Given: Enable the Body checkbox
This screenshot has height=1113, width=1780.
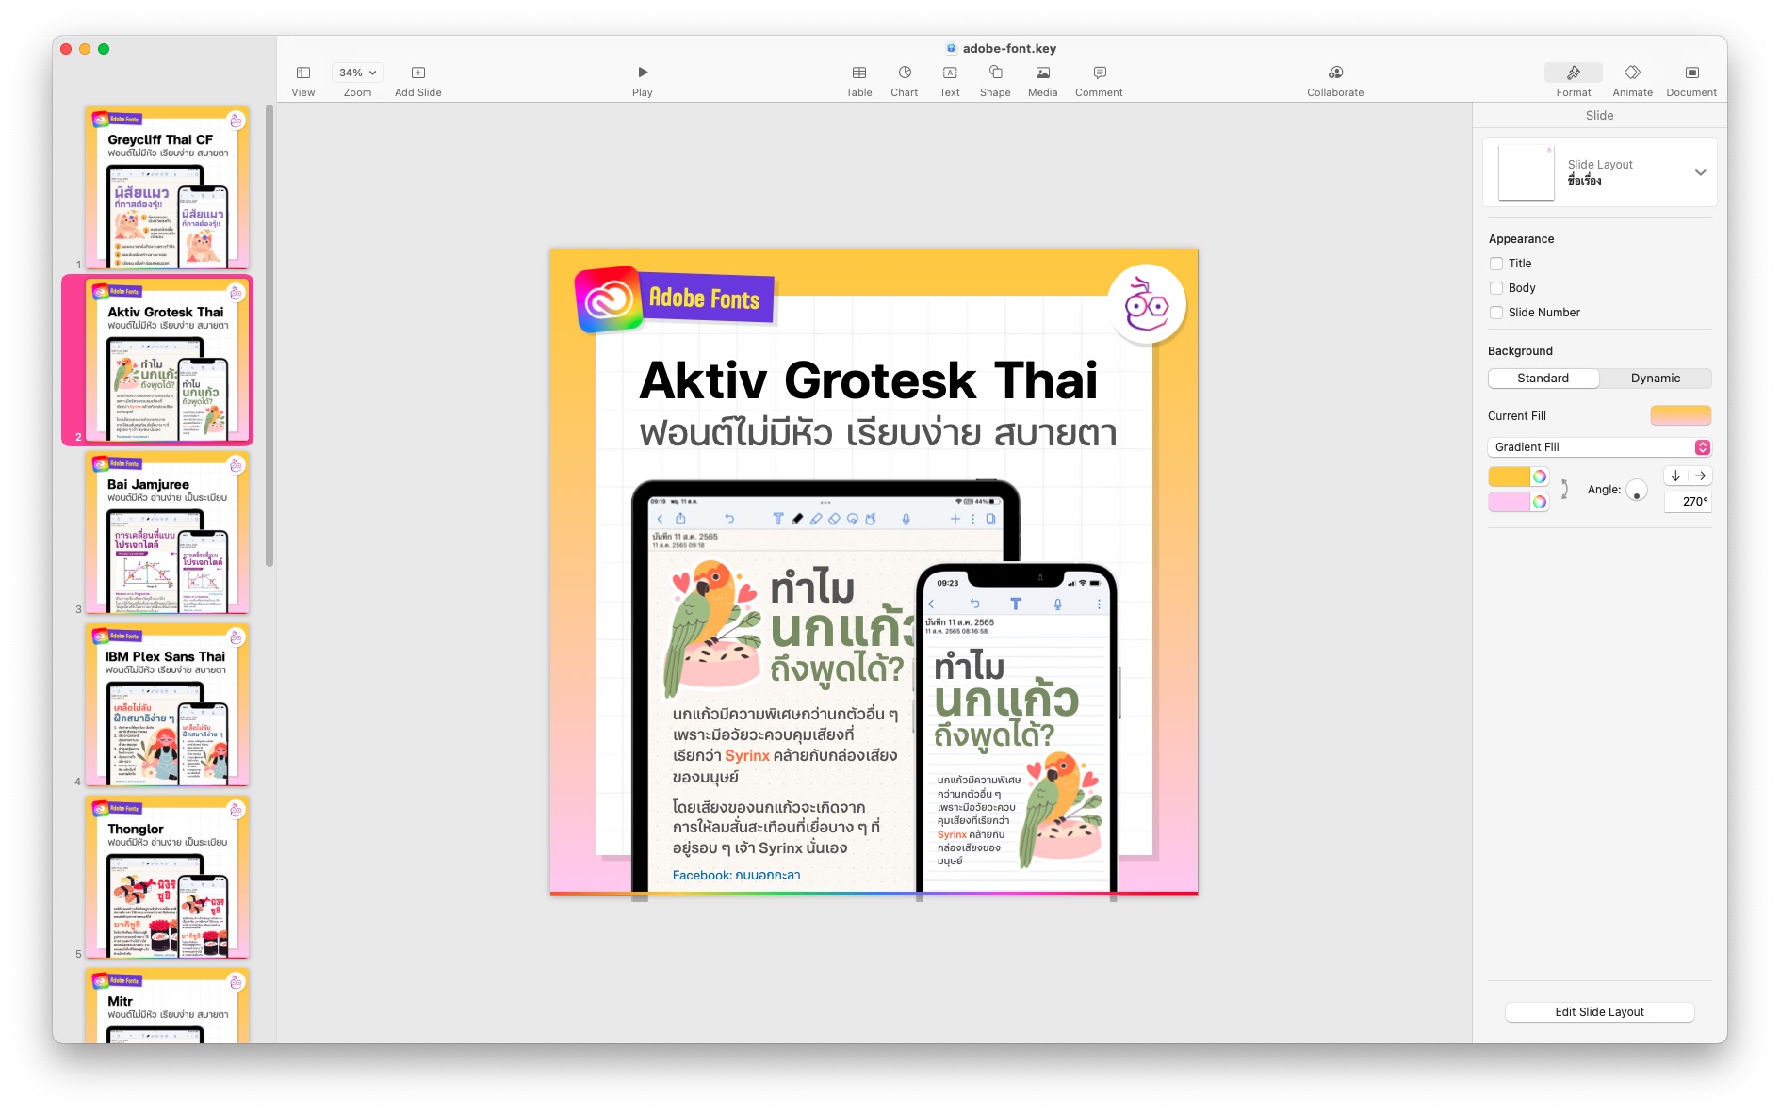Looking at the screenshot, I should click(x=1496, y=288).
